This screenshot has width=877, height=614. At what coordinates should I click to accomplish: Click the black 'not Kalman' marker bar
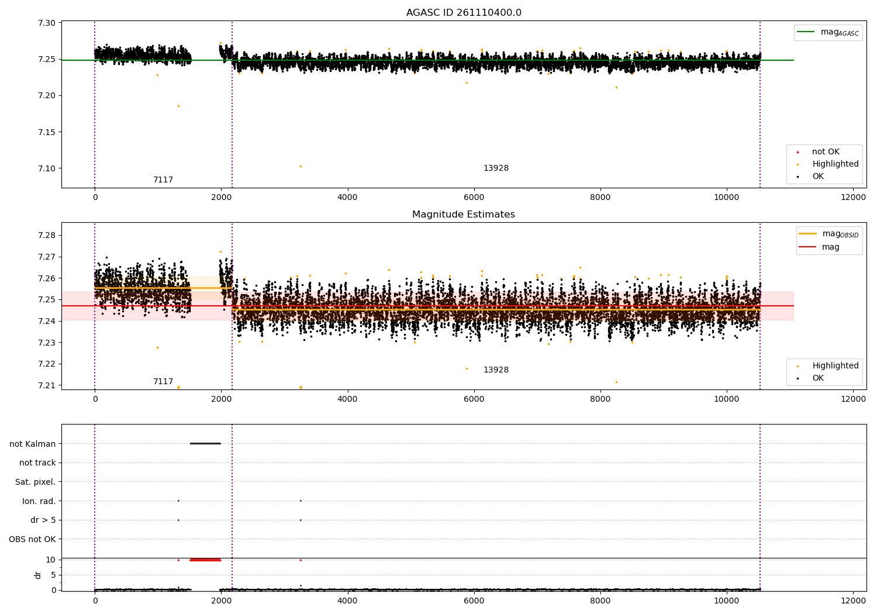205,443
